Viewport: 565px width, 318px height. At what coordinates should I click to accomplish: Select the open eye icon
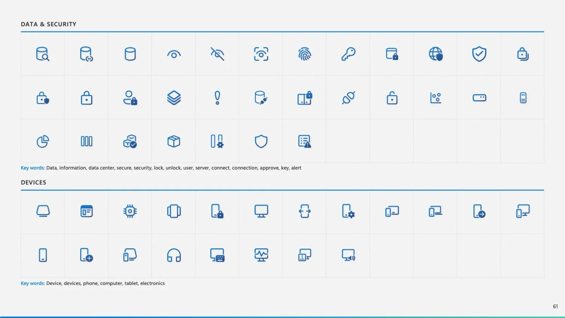coord(174,55)
